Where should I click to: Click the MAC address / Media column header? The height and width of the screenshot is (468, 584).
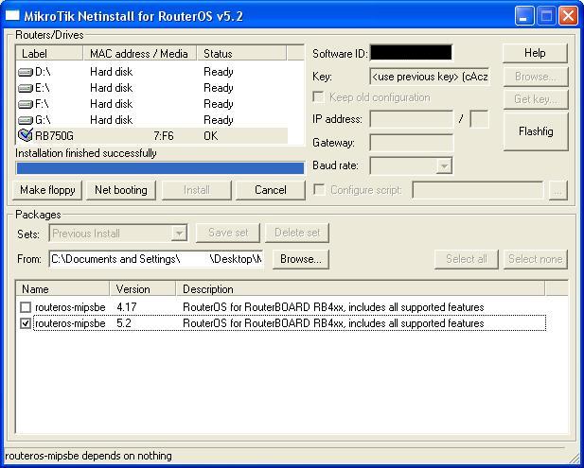coord(139,53)
